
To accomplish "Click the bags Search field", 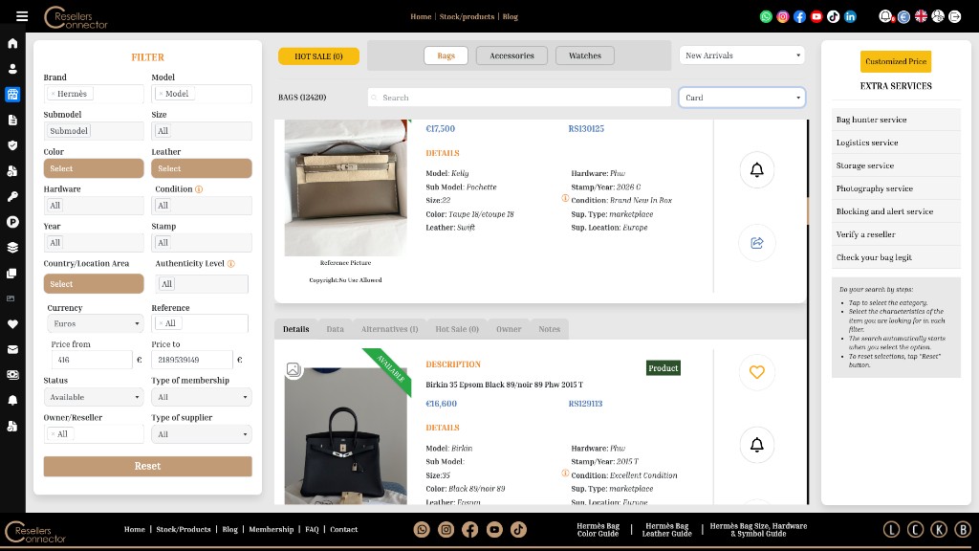I will pos(519,98).
